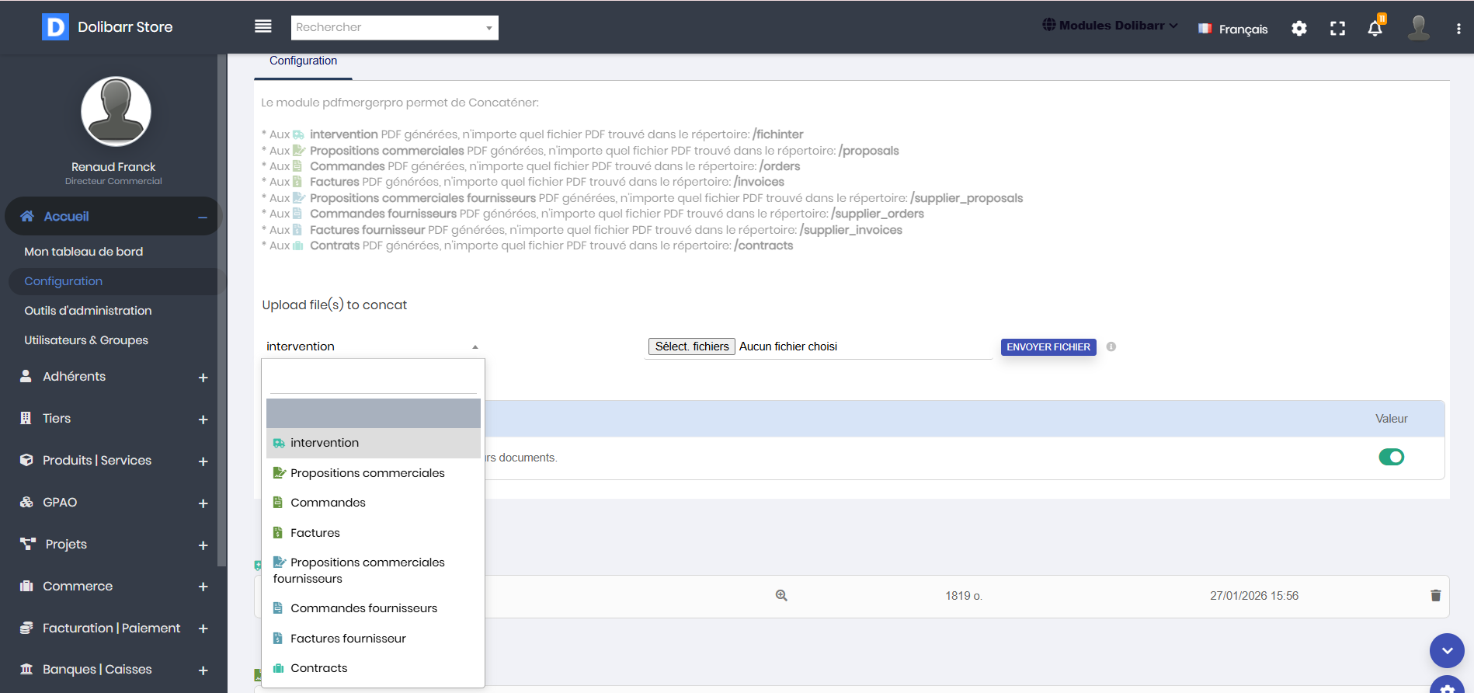
Task: Select the empty blank dropdown option
Action: (374, 413)
